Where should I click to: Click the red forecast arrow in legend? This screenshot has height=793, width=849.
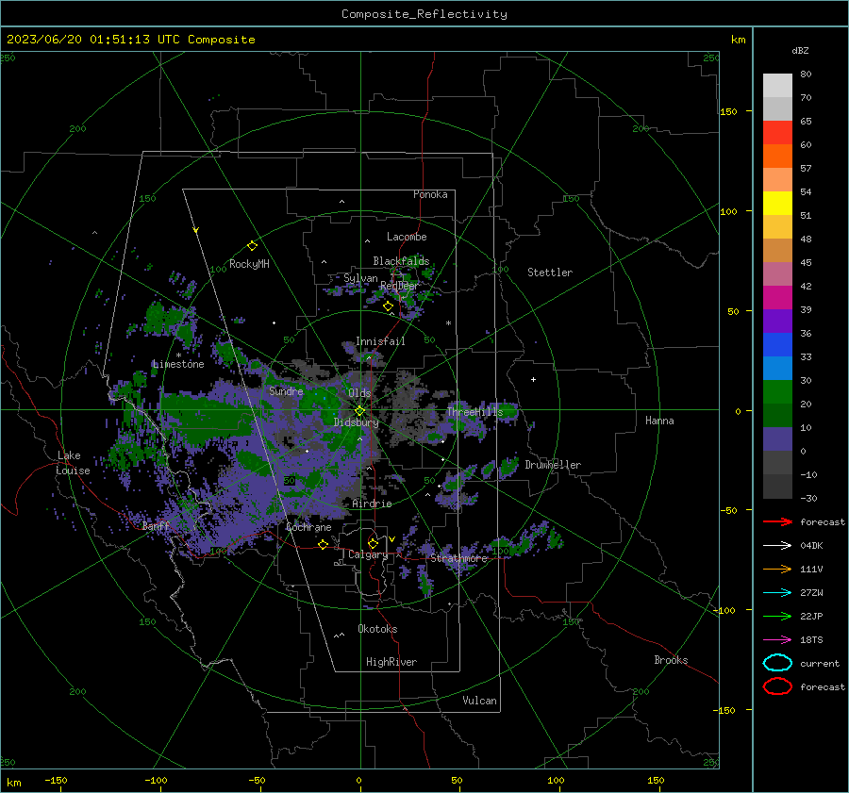click(x=777, y=521)
